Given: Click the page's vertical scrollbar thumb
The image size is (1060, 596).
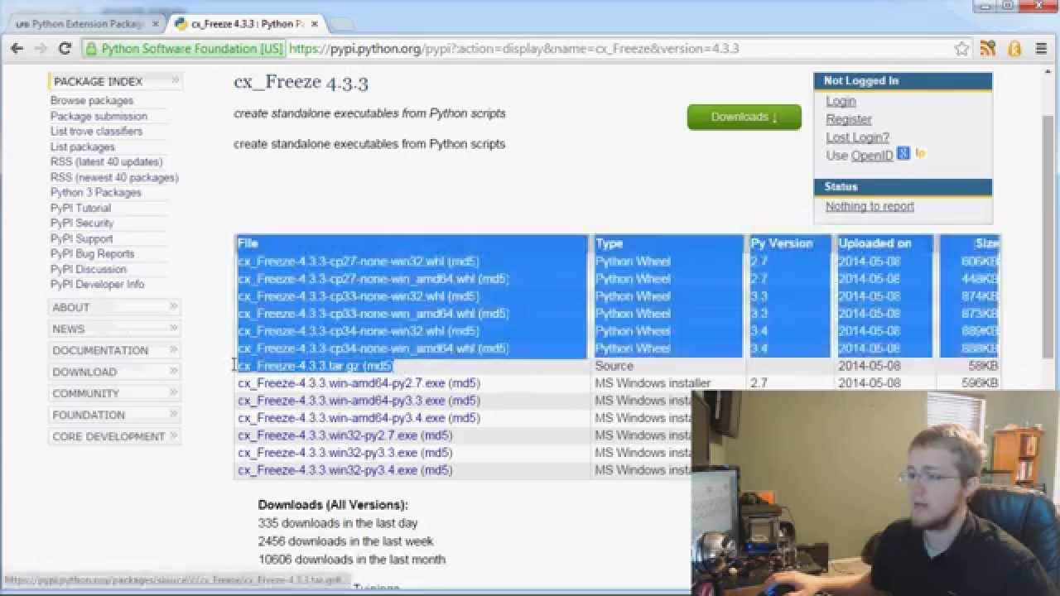Looking at the screenshot, I should pos(1048,236).
